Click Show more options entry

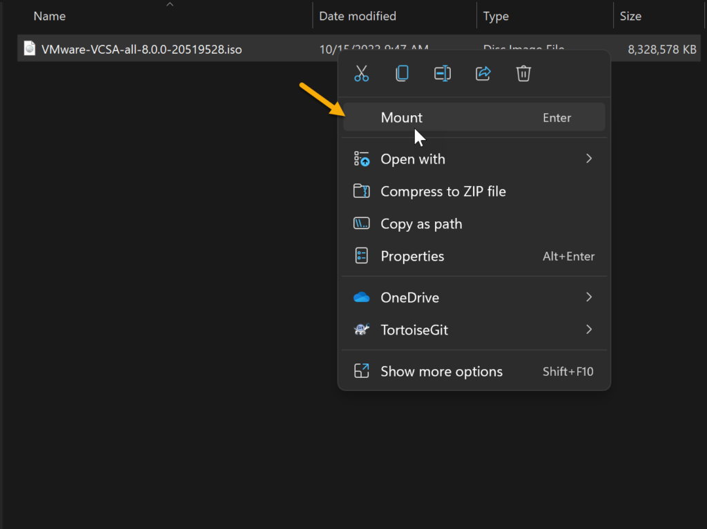pyautogui.click(x=441, y=372)
